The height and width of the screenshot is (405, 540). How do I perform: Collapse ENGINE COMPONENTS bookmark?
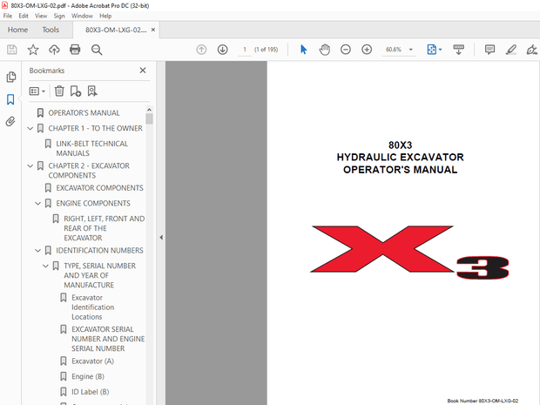coord(37,204)
